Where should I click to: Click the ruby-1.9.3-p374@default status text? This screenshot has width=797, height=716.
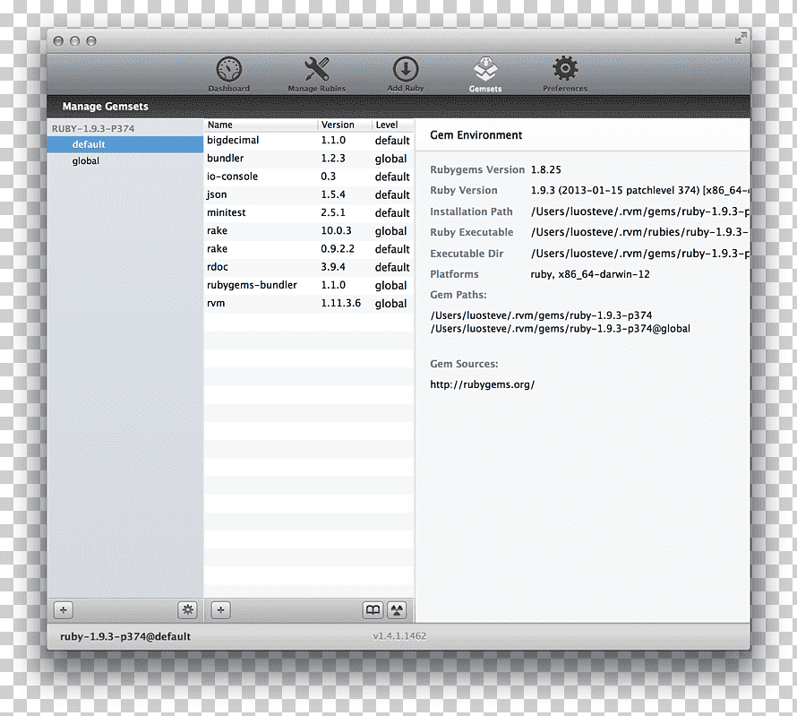tap(125, 636)
